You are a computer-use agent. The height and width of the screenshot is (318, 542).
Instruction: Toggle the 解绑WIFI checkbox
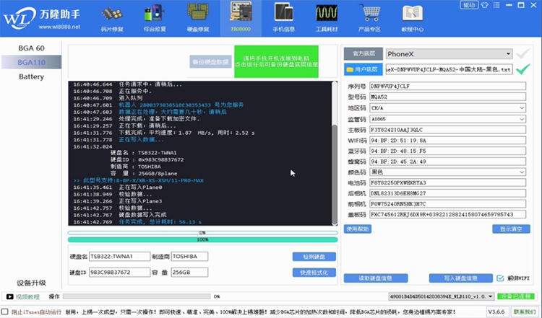500,278
